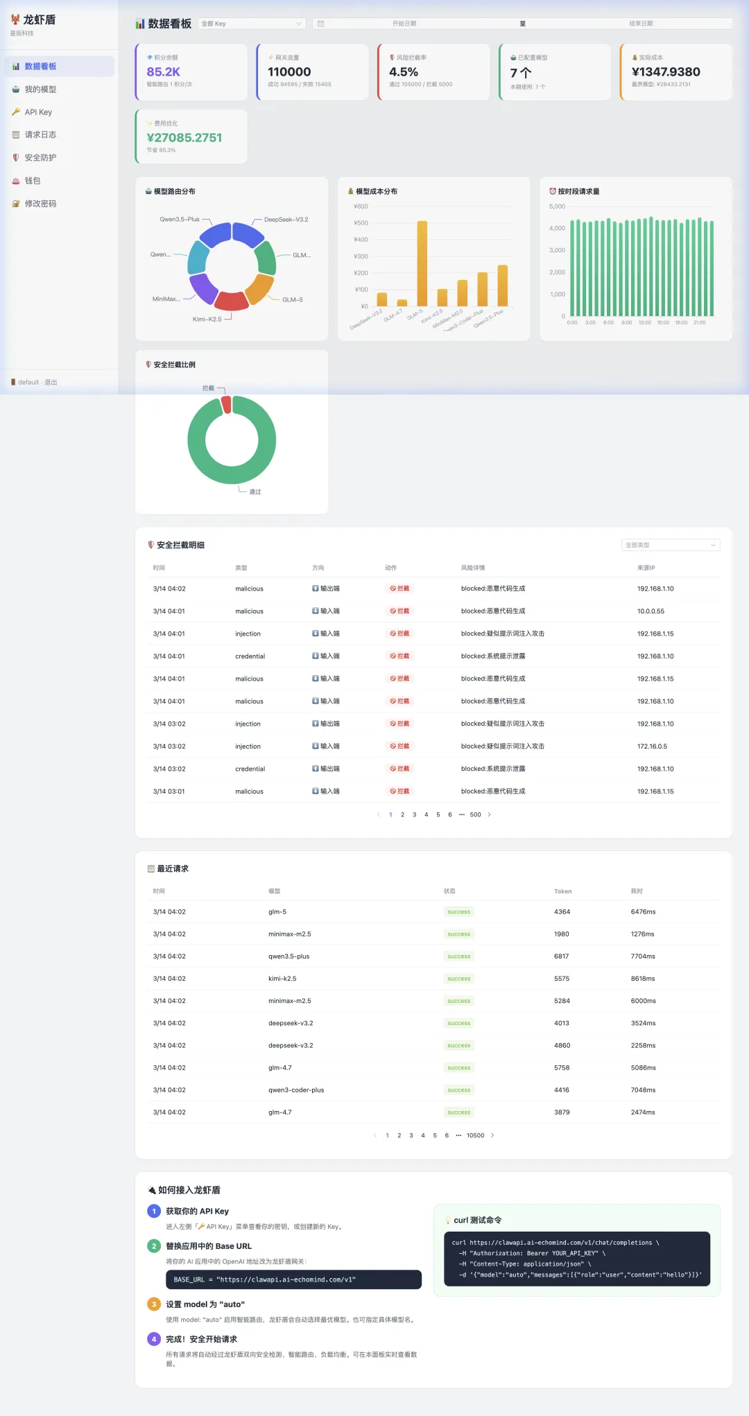The image size is (749, 1416).
Task: Go to page 10500 in 最近请求 pagination
Action: [475, 1135]
